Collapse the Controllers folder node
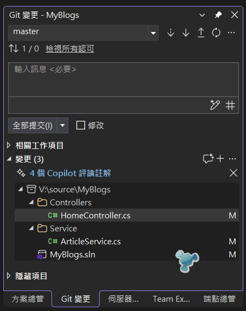 tap(31, 202)
